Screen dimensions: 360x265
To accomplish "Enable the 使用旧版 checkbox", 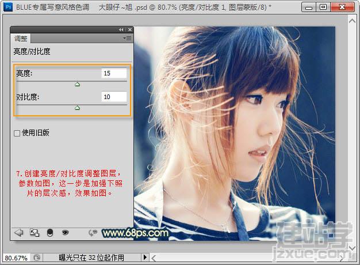I will [17, 134].
